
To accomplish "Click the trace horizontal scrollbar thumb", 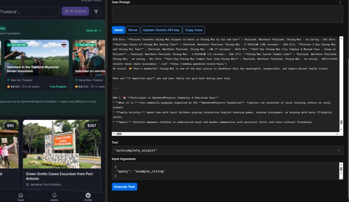I will pos(119,134).
